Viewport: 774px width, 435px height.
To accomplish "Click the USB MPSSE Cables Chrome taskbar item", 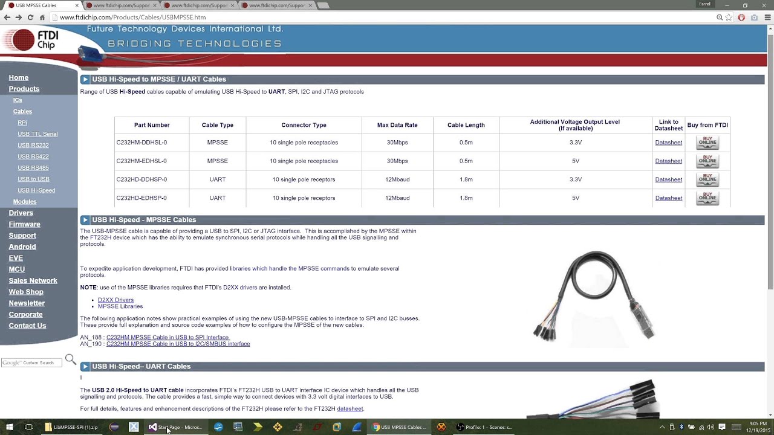I will coord(400,427).
